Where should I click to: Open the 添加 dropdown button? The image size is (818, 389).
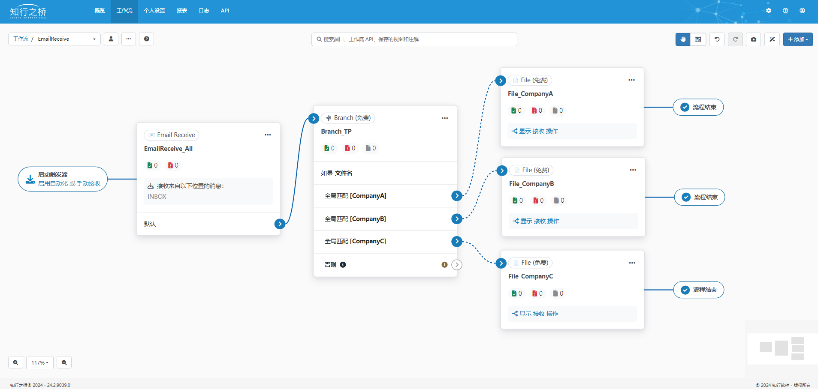[x=797, y=39]
